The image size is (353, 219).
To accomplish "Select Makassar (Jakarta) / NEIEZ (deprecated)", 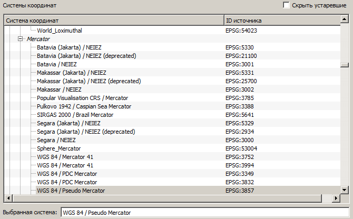I will click(x=89, y=81).
